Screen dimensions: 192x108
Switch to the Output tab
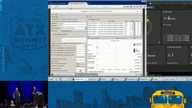70,19
